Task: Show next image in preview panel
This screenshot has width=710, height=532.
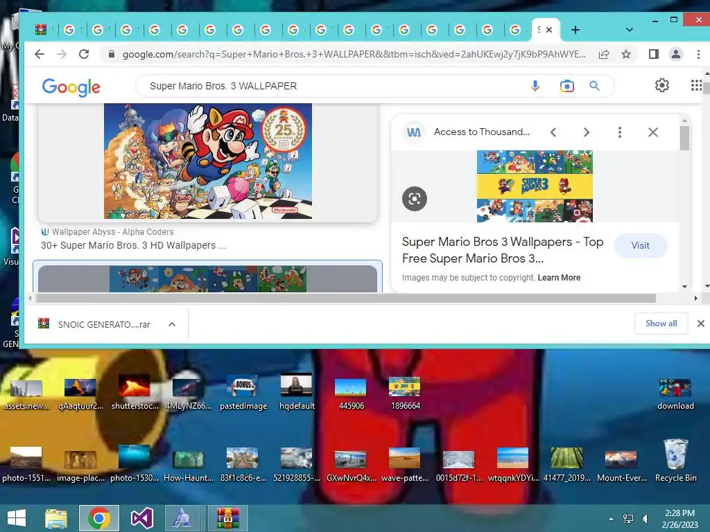Action: (x=587, y=132)
